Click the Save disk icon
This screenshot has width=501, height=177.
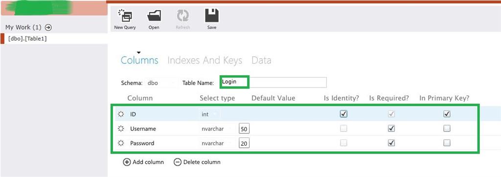click(x=211, y=15)
